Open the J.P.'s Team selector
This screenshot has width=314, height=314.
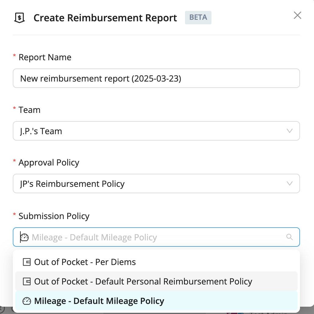coord(156,131)
